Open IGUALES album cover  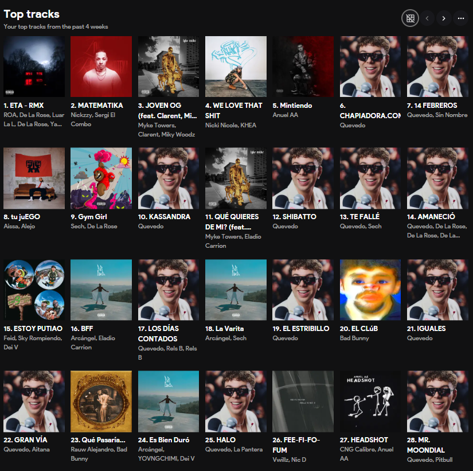[x=437, y=290]
